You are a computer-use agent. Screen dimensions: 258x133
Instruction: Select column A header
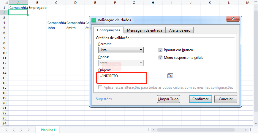click(x=18, y=2)
